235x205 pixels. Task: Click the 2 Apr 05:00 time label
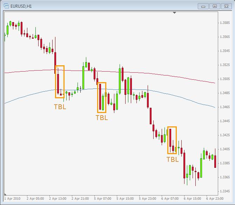click(x=35, y=199)
